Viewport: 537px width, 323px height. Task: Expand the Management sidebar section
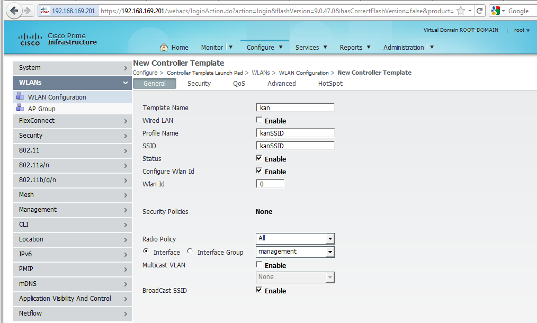72,210
